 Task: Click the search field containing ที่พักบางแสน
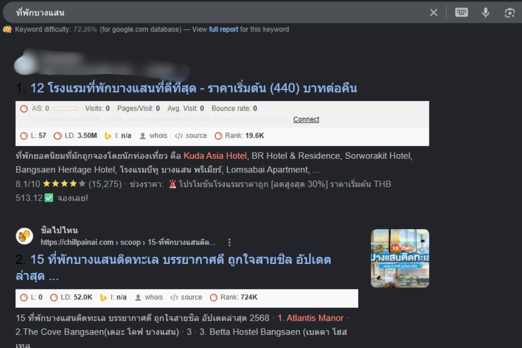pos(217,13)
